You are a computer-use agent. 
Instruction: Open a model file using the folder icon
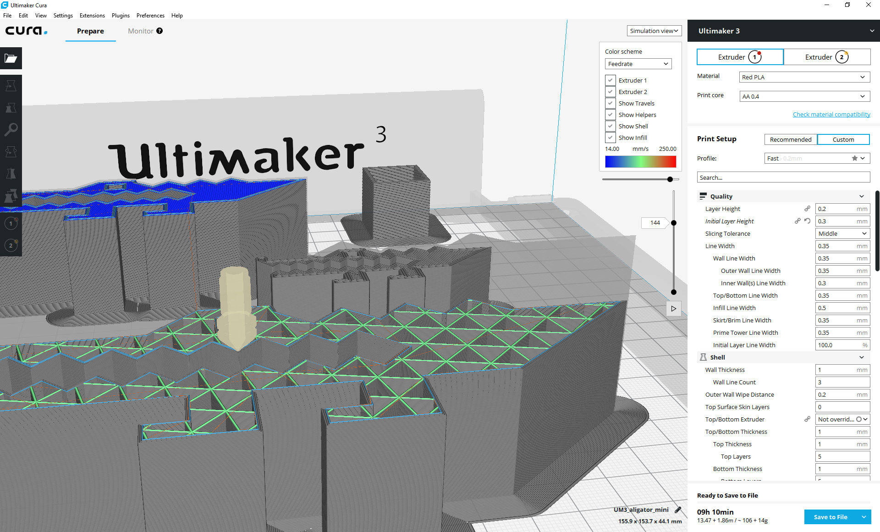coord(11,58)
